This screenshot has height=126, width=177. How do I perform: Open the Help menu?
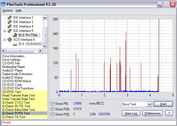coord(19,10)
